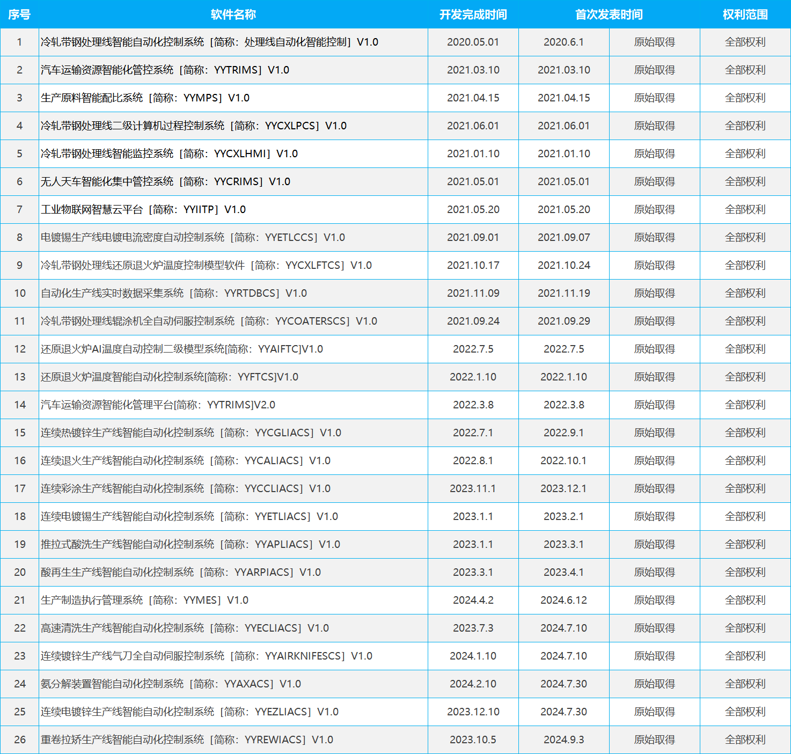The image size is (791, 754).
Task: Click development date 2023.10.5
Action: [473, 740]
